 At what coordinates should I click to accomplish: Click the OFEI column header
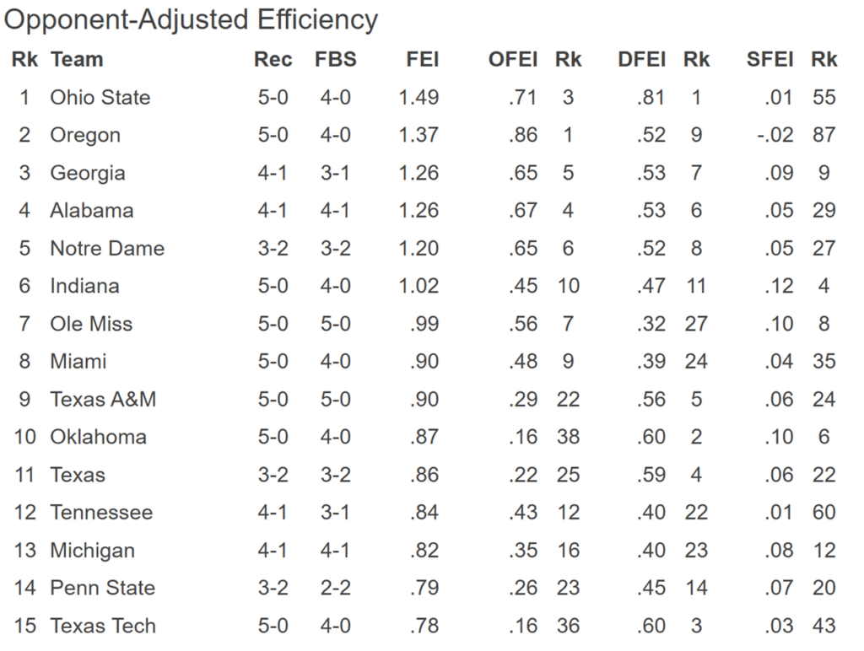point(512,60)
